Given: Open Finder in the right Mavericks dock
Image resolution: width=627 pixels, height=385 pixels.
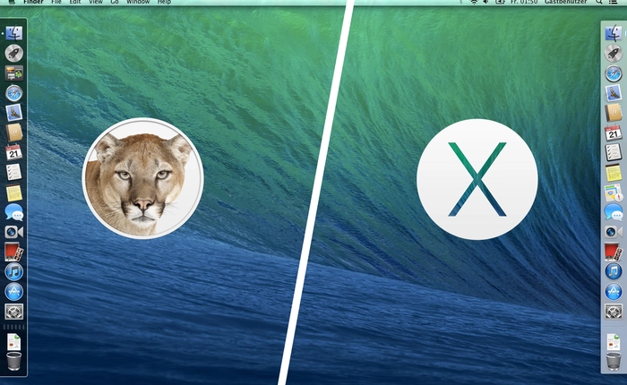Looking at the screenshot, I should pos(614,33).
